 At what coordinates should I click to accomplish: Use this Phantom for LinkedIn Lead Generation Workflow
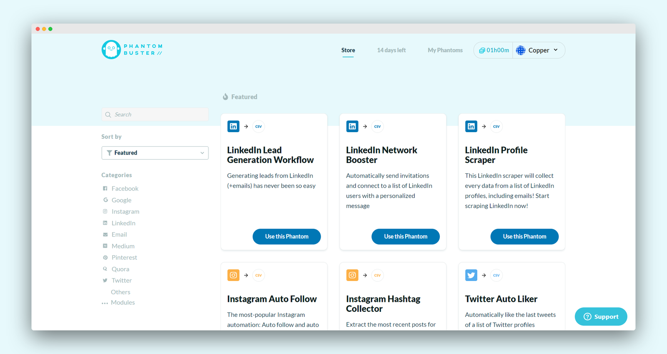(x=287, y=236)
